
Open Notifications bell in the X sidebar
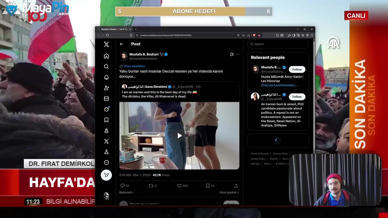[106, 77]
